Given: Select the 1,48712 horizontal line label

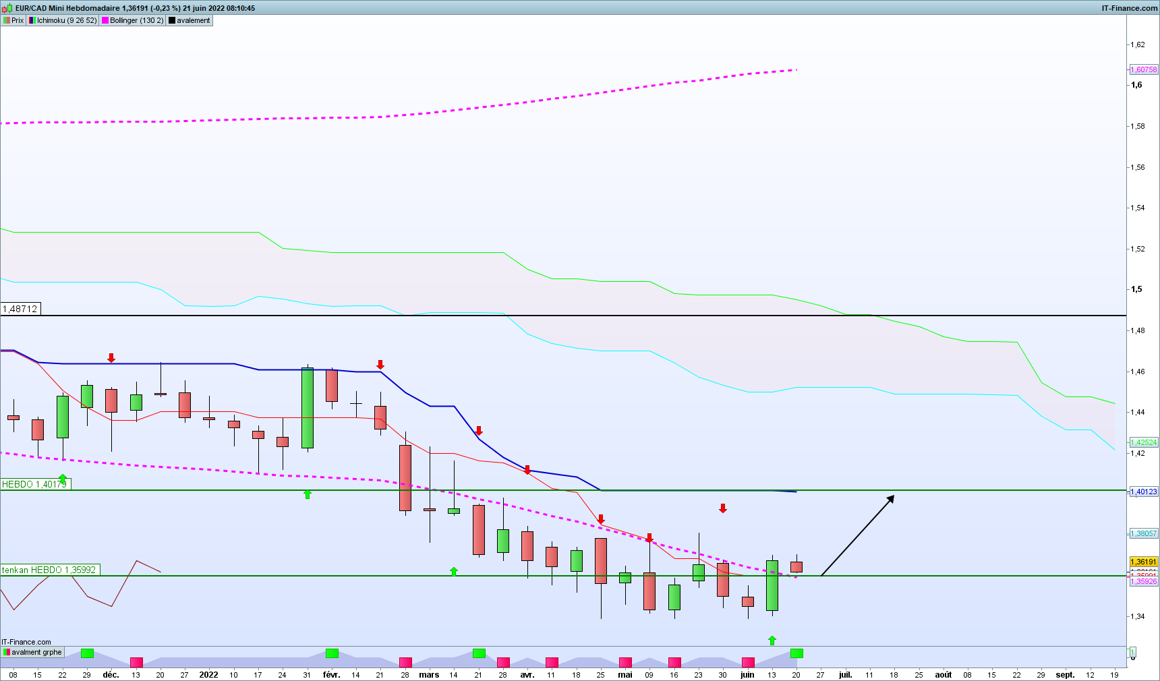Looking at the screenshot, I should click(x=21, y=309).
